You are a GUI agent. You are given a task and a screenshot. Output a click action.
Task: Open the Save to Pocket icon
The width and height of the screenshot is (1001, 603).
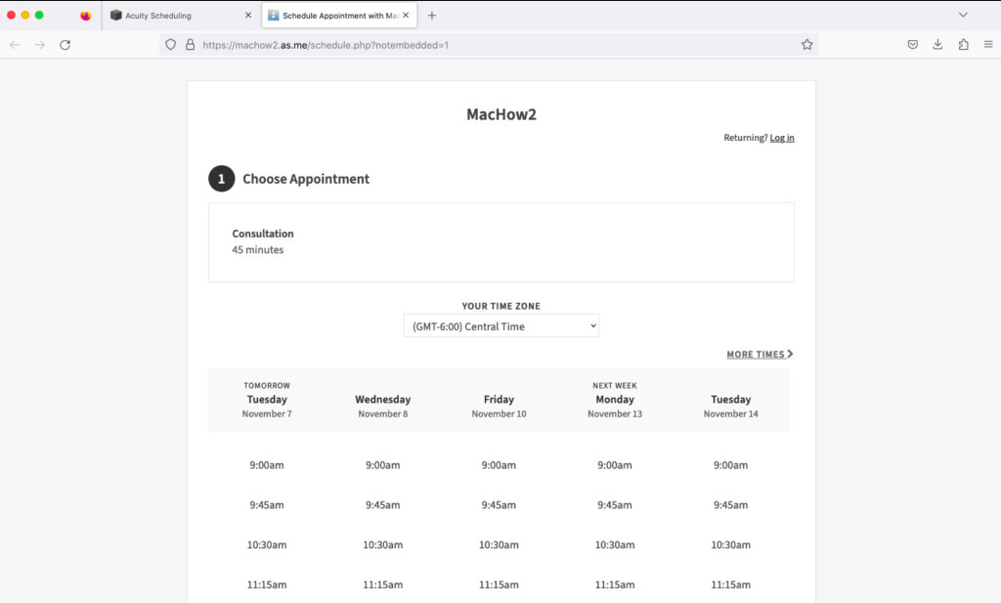click(x=912, y=44)
